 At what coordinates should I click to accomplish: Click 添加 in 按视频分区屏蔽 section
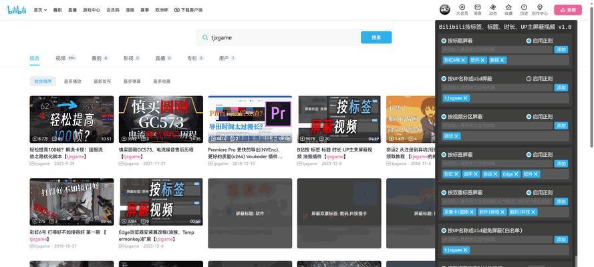point(561,125)
